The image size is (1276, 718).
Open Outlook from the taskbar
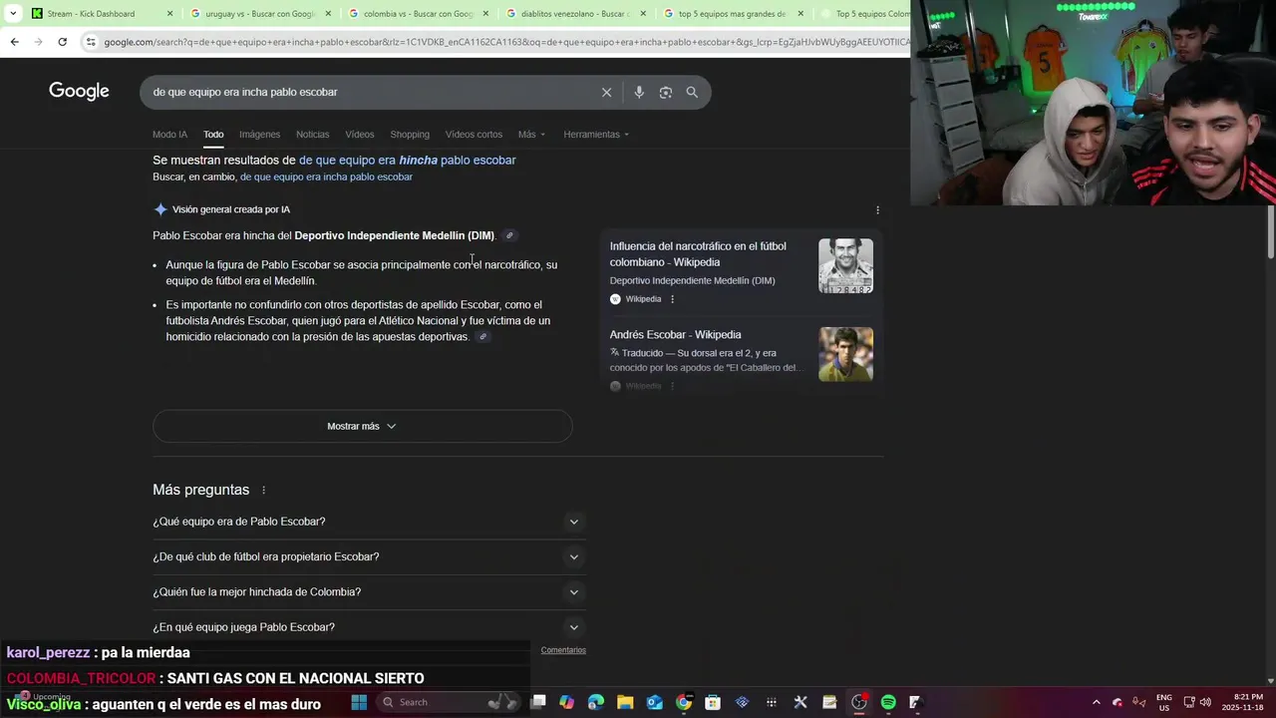[654, 702]
